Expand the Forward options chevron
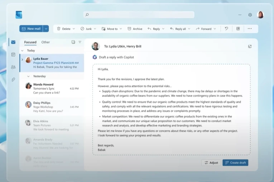Image resolution: width=274 pixels, height=182 pixels. [x=215, y=29]
